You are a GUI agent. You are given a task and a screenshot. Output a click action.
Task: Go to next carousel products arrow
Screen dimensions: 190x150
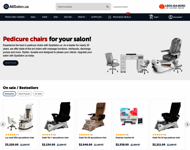coord(187,124)
